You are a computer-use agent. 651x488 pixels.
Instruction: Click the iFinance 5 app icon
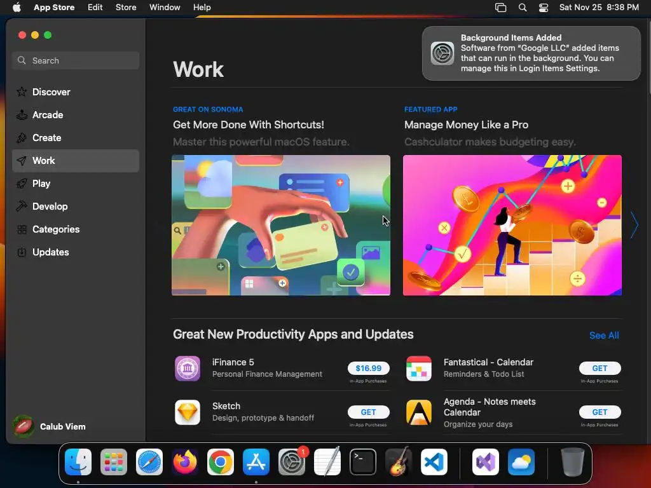(x=188, y=368)
